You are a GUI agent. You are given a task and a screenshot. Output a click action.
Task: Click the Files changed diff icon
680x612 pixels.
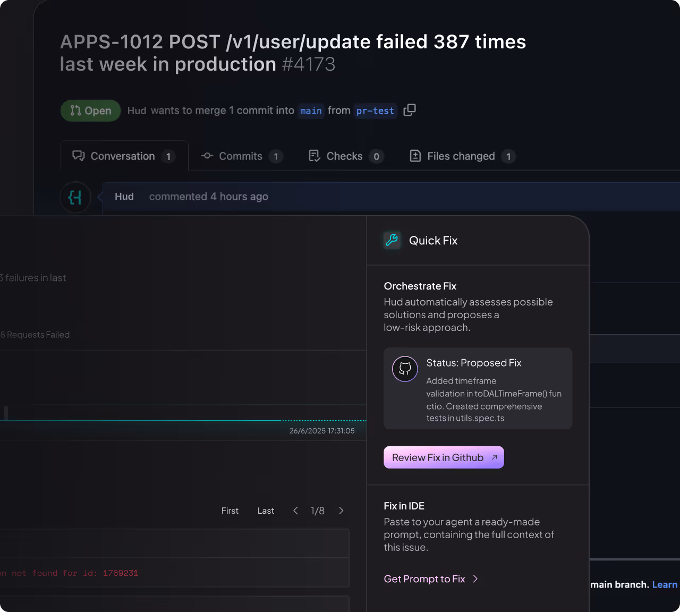pyautogui.click(x=415, y=156)
